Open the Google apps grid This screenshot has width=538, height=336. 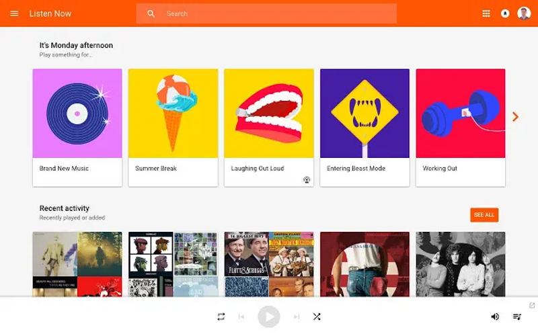[486, 13]
